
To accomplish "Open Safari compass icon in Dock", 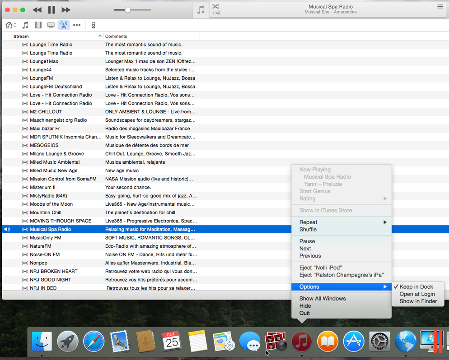I will click(x=94, y=341).
